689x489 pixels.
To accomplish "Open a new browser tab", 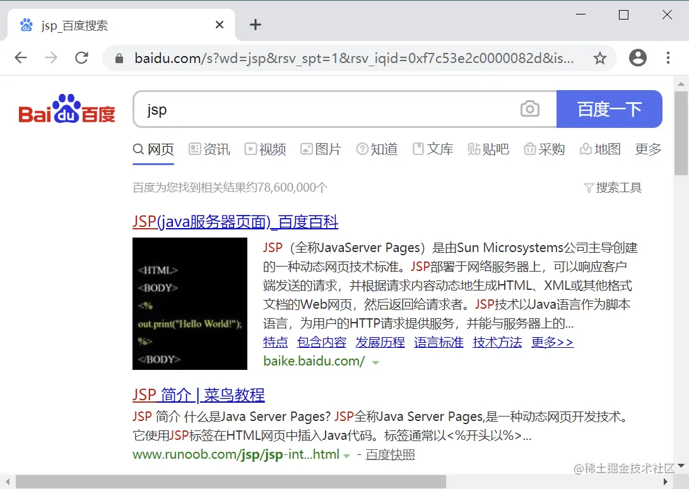I will [x=255, y=25].
